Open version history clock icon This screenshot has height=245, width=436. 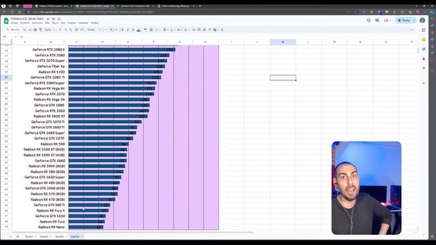pos(369,20)
